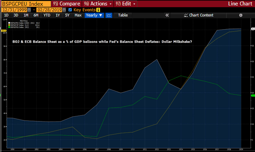Screen dimensions: 255x152
Task: Open start date calendar picker icon
Action: pos(29,9)
